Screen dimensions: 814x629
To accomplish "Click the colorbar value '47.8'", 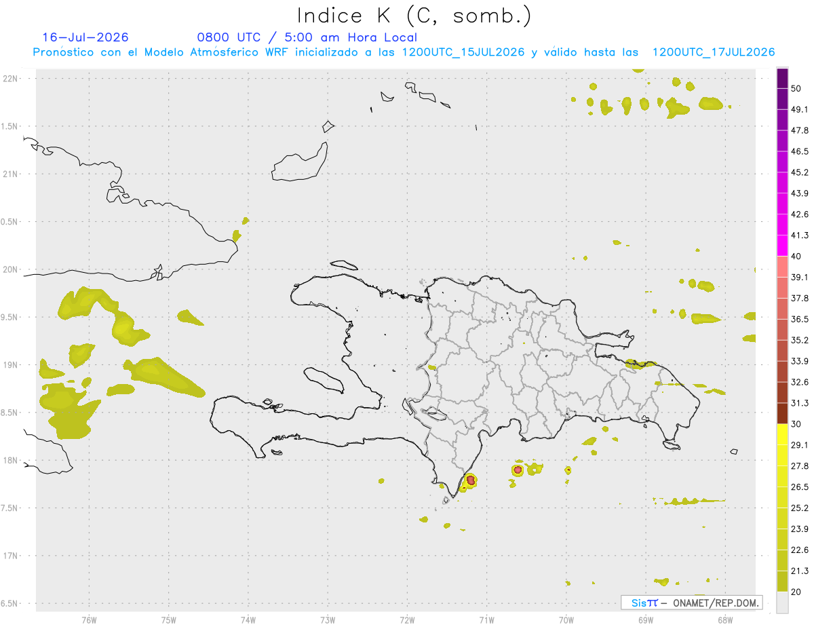I will (800, 130).
